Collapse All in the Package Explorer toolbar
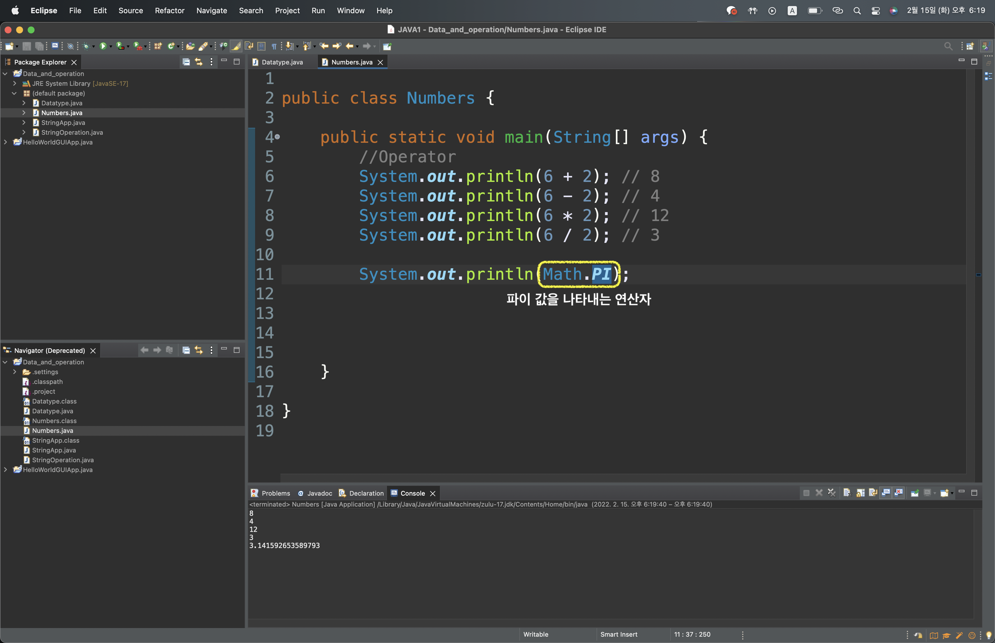995x643 pixels. click(186, 62)
